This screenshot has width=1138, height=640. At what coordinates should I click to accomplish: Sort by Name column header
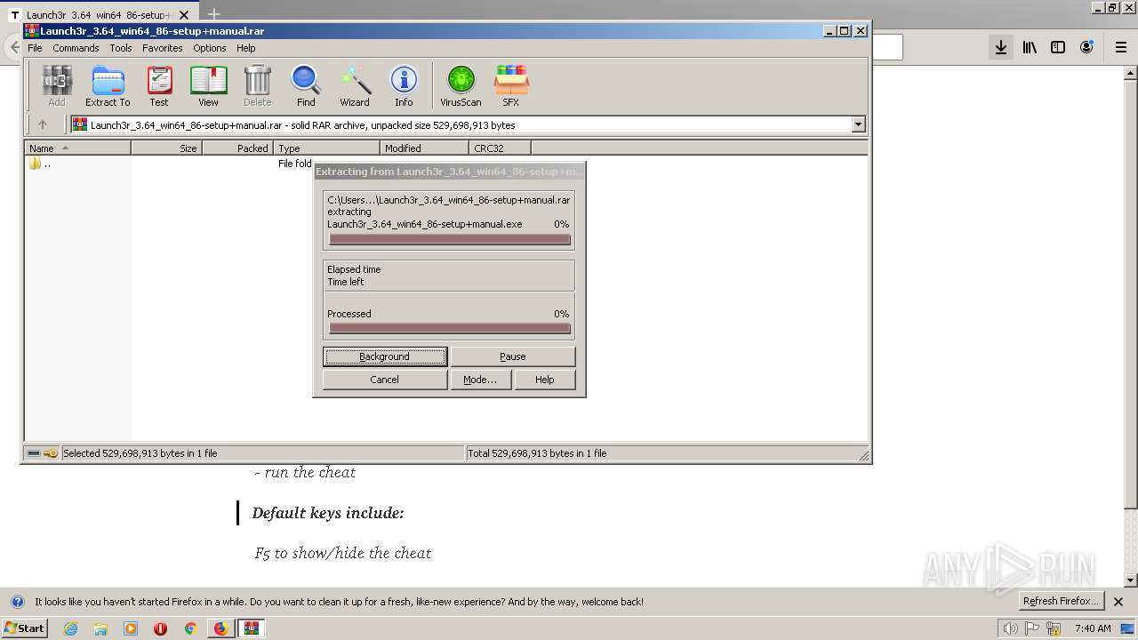pyautogui.click(x=78, y=148)
